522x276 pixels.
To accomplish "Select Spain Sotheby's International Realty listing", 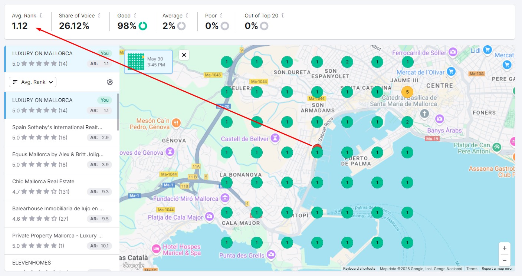I will [61, 132].
